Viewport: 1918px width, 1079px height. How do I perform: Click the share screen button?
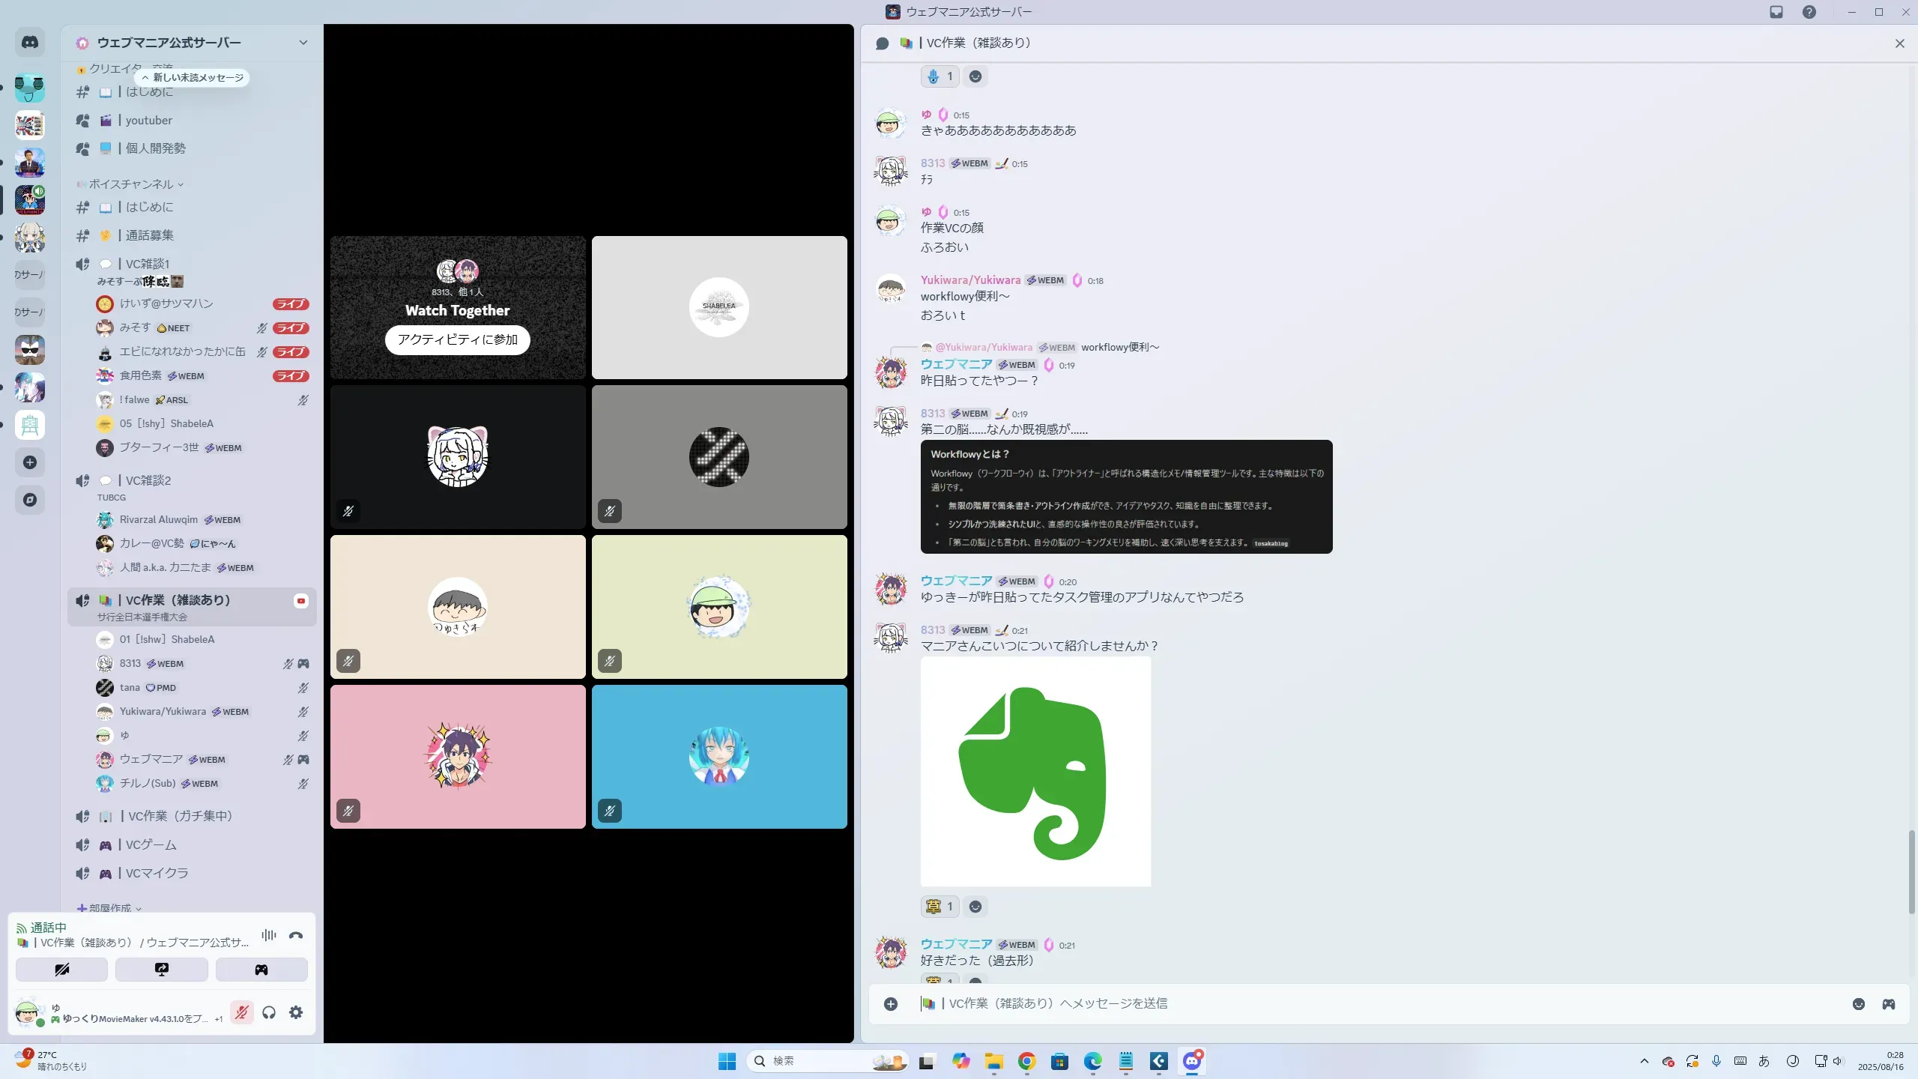pyautogui.click(x=161, y=970)
